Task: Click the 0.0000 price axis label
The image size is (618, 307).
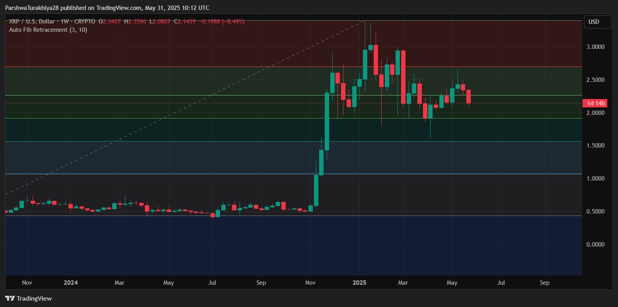Action: pos(596,244)
